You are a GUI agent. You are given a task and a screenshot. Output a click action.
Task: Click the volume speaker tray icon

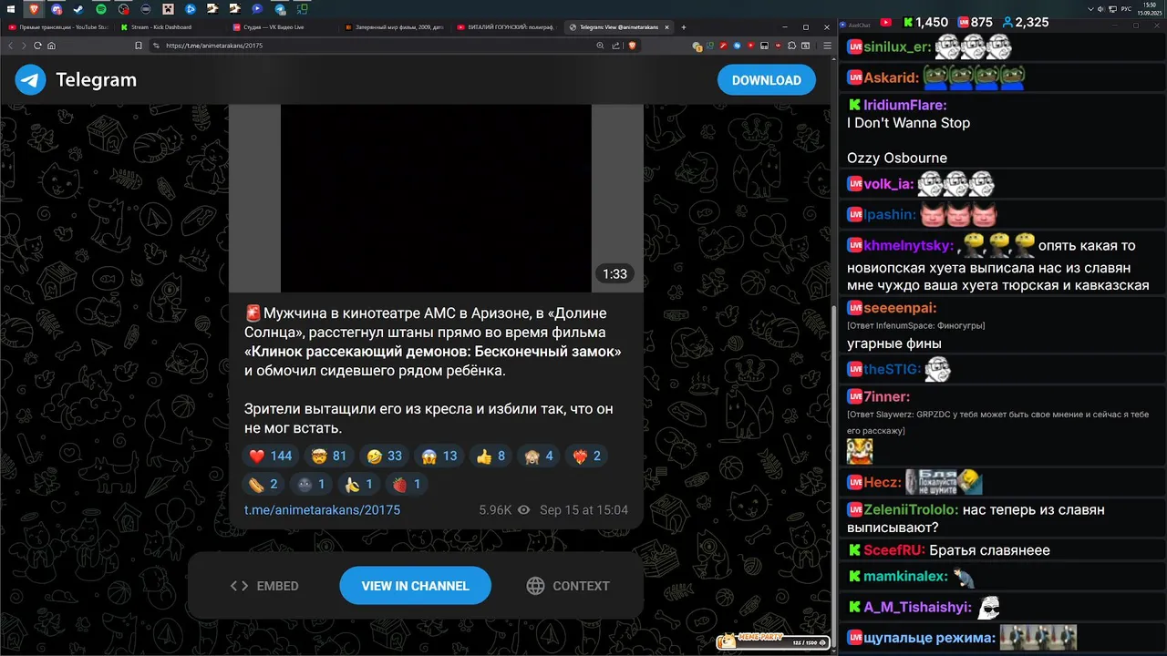tap(1100, 9)
